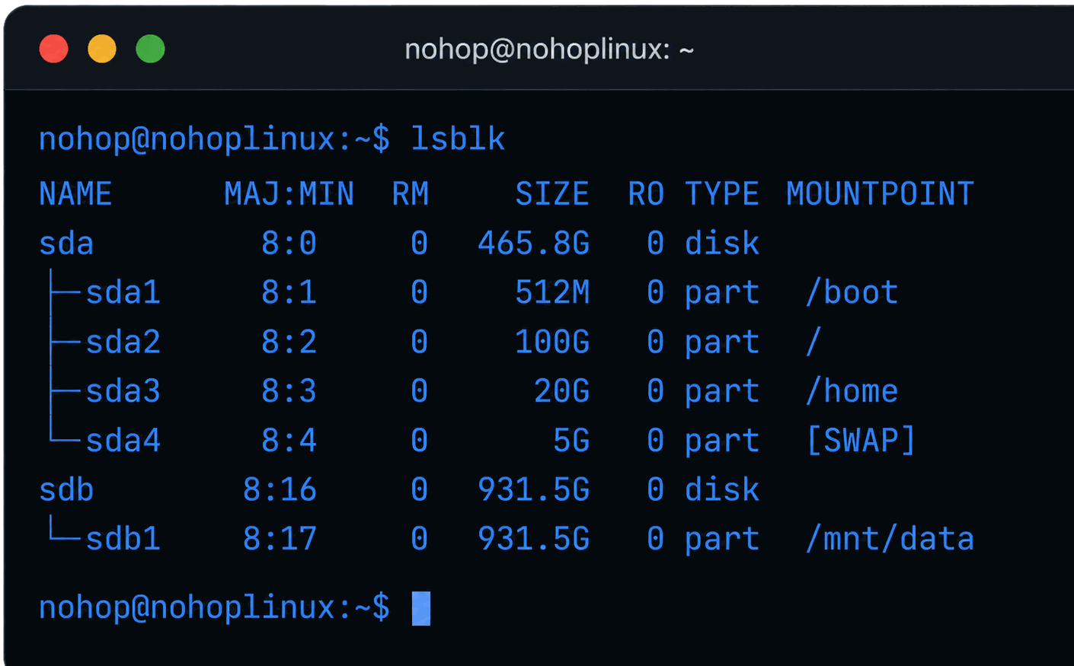This screenshot has height=666, width=1074.
Task: Select the 8:4 device number
Action: pos(289,441)
